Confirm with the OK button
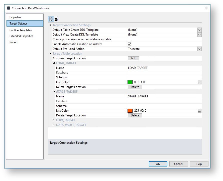The width and height of the screenshot is (223, 181). tap(158, 164)
